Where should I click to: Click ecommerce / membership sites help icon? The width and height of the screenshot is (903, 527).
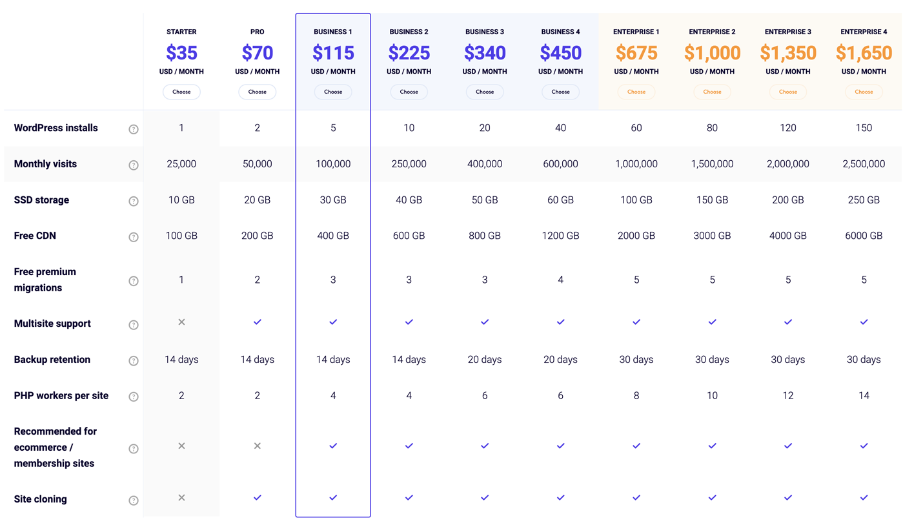pos(134,449)
